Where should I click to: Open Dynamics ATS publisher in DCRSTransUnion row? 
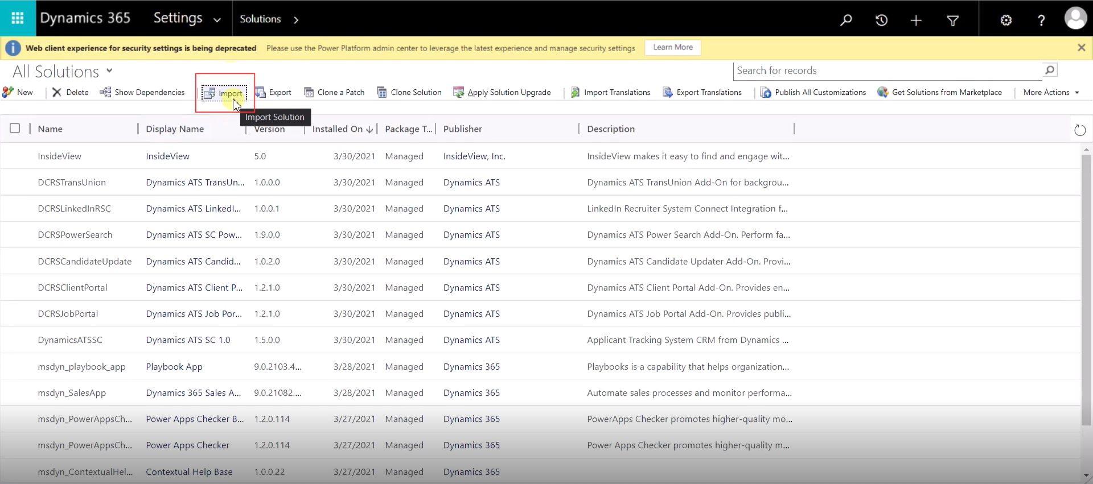coord(471,183)
